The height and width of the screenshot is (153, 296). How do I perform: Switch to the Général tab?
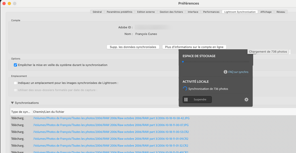coord(97,12)
